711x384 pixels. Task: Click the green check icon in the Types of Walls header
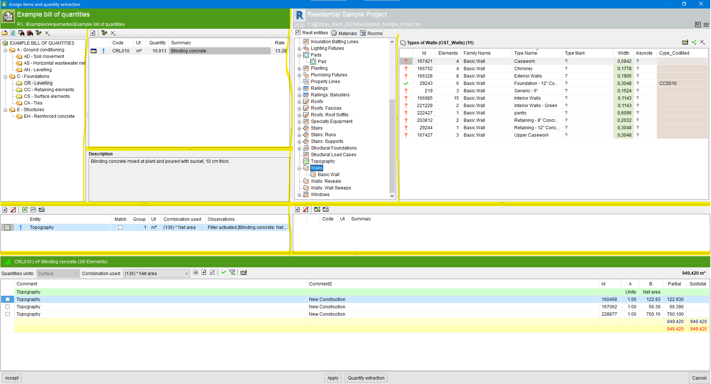coord(694,42)
